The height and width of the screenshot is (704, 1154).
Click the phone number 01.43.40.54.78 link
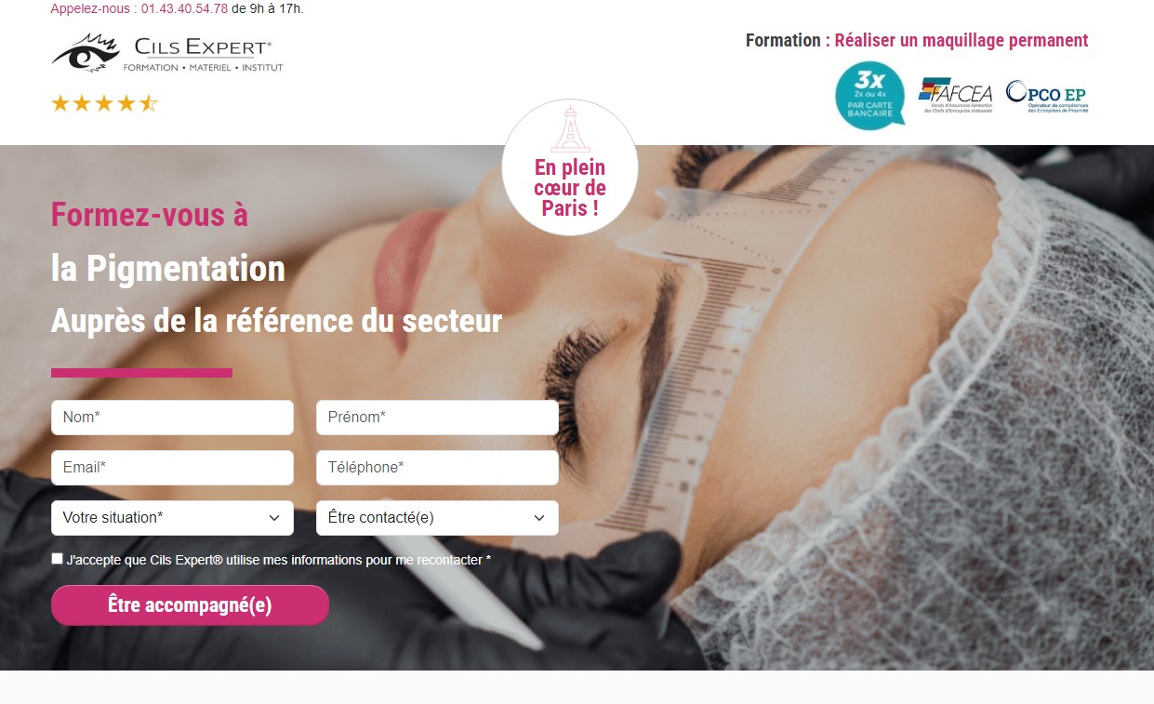tap(184, 9)
